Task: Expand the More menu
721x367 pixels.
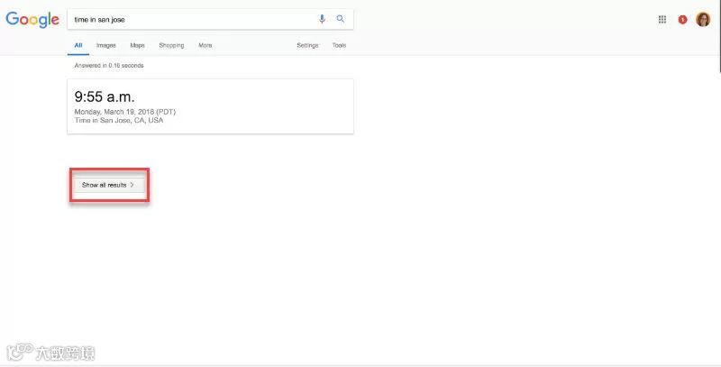Action: click(205, 45)
